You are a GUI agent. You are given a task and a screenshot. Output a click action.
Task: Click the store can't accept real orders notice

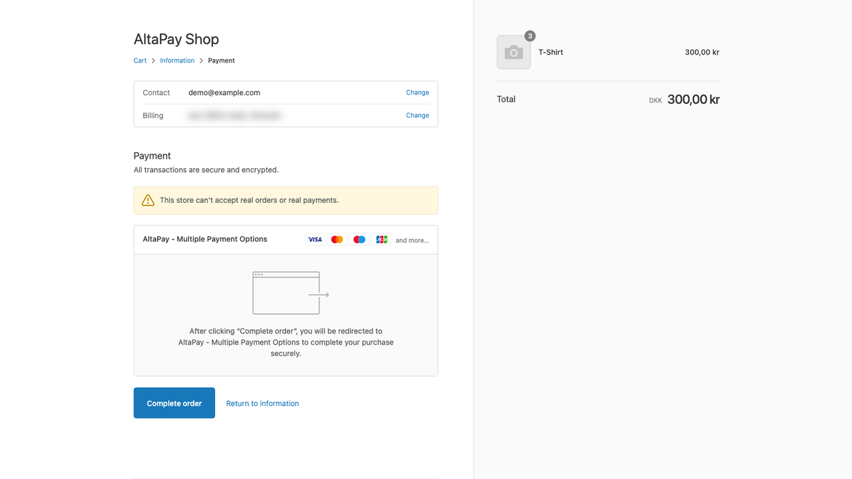click(286, 200)
